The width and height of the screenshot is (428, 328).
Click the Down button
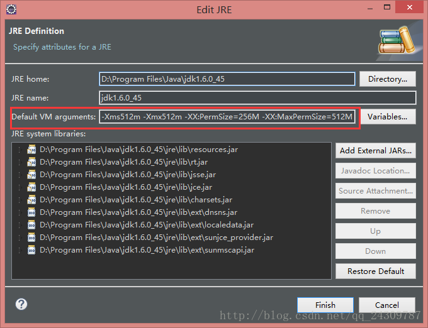click(376, 251)
